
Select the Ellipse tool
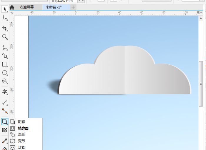point(4,72)
